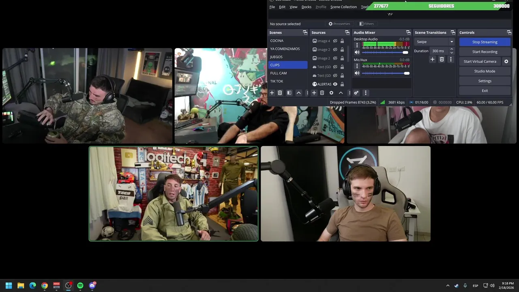This screenshot has height=292, width=519.
Task: Open the Scene Collection menu
Action: [x=343, y=7]
